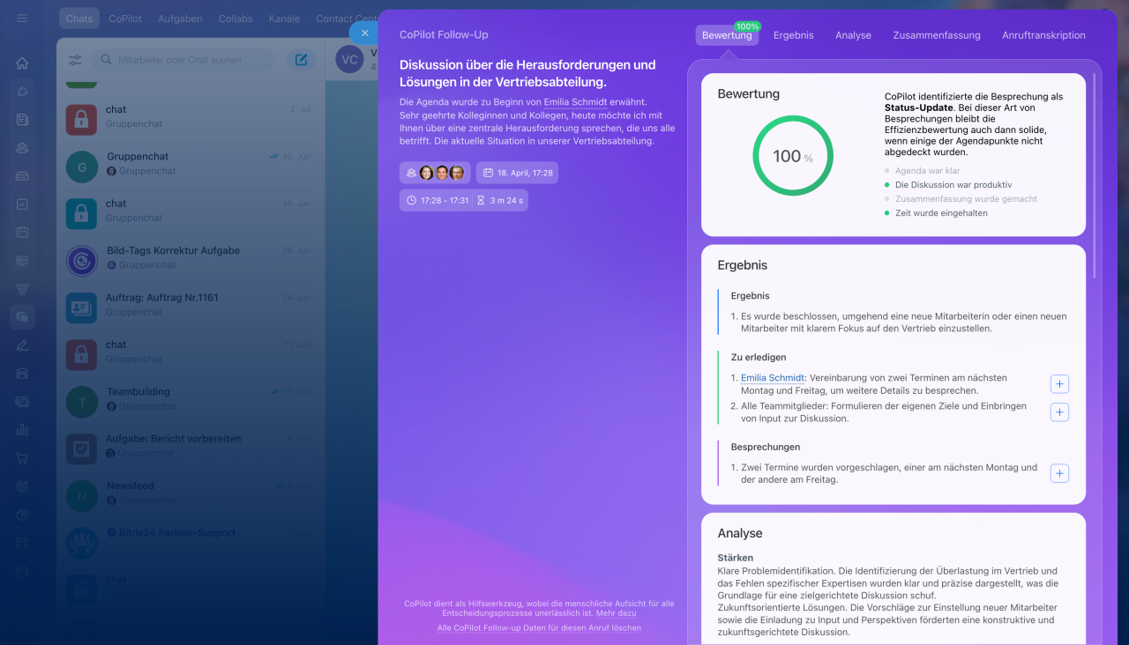
Task: Open the bar chart analytics sidebar icon
Action: 22,430
